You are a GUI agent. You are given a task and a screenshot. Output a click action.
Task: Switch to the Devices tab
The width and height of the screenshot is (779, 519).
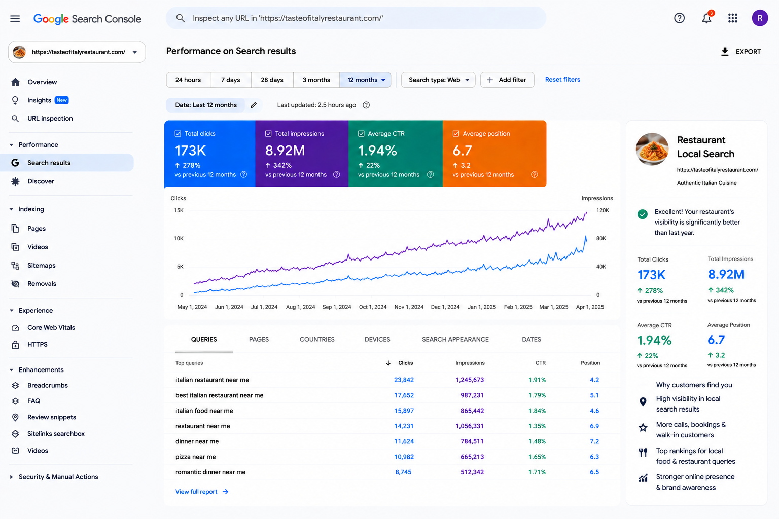pyautogui.click(x=377, y=340)
